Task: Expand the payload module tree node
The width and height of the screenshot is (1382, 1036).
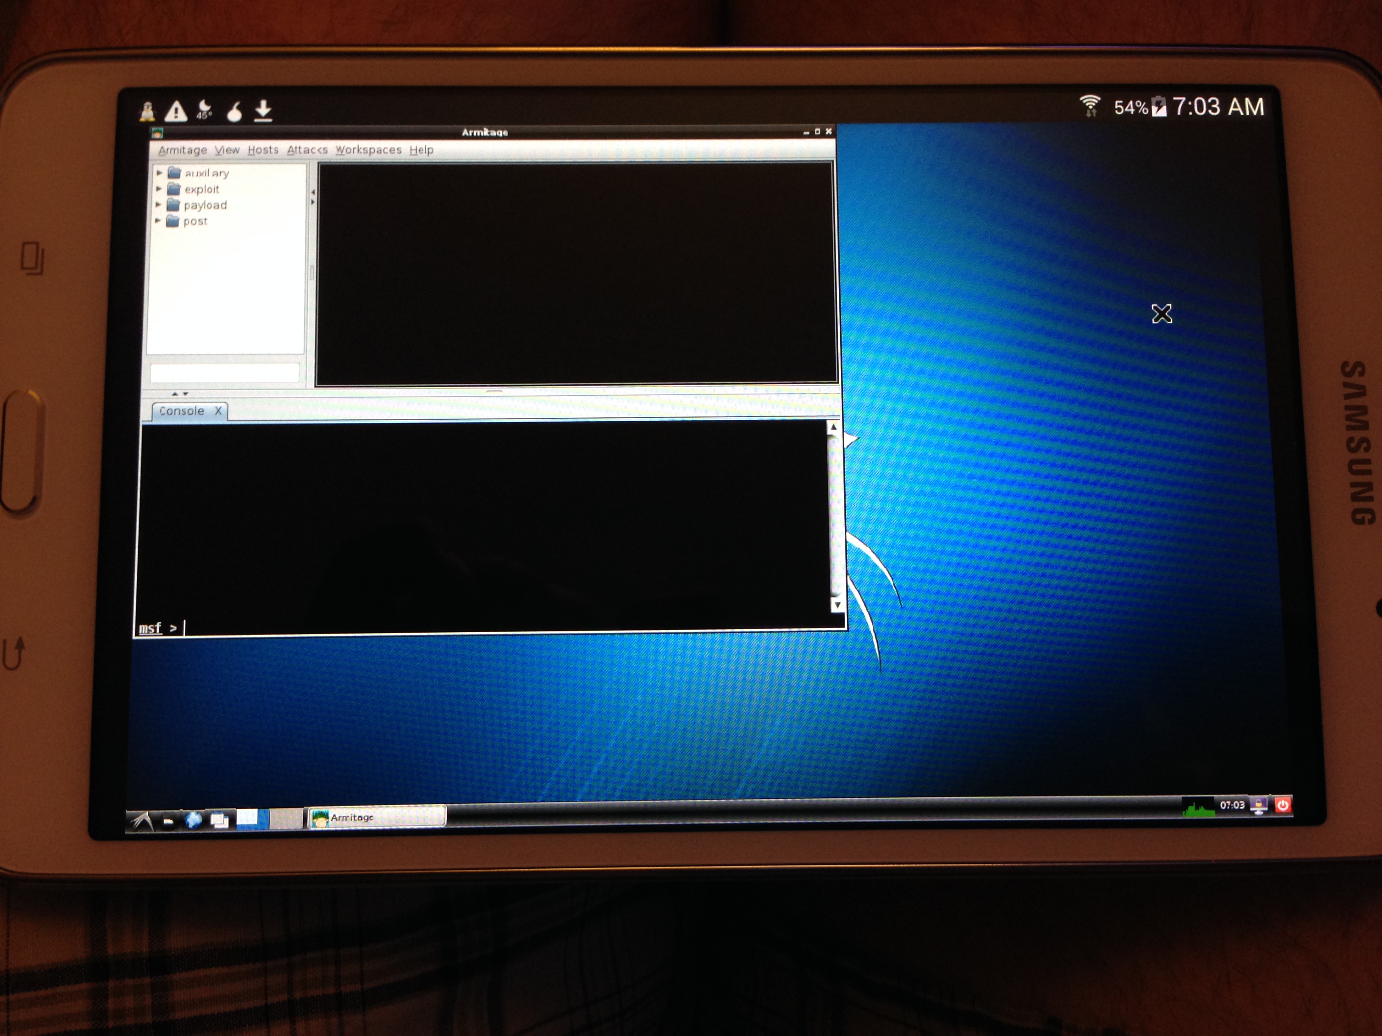Action: point(158,204)
